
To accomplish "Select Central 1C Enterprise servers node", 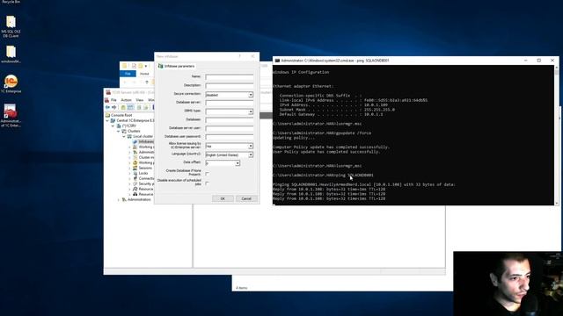I will point(133,121).
